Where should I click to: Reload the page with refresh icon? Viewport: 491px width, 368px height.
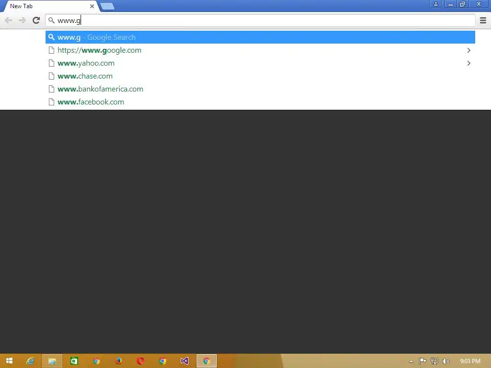[36, 20]
